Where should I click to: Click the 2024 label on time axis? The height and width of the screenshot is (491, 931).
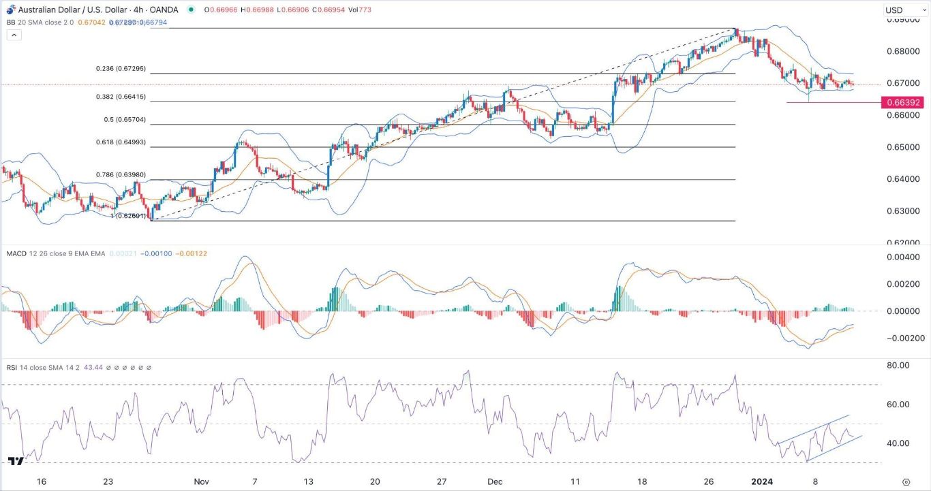pyautogui.click(x=763, y=481)
